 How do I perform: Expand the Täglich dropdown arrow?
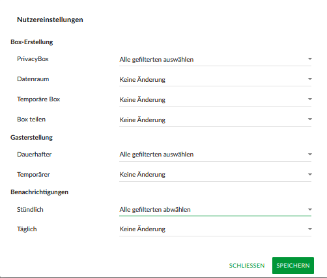pos(310,229)
